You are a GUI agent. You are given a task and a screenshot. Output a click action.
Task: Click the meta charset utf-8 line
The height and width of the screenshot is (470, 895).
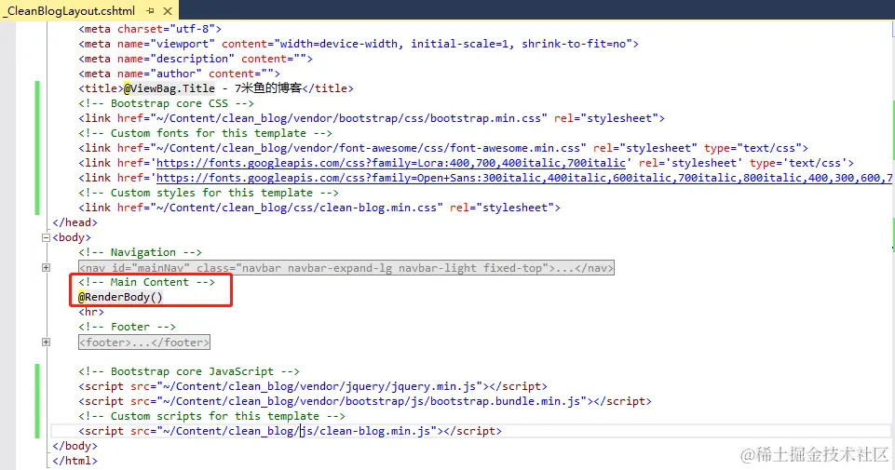(150, 29)
